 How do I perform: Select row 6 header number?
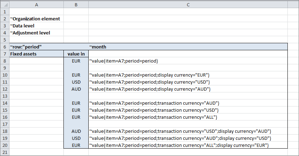coord(4,47)
